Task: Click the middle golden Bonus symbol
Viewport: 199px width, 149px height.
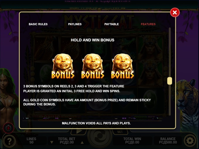Action: [x=93, y=66]
